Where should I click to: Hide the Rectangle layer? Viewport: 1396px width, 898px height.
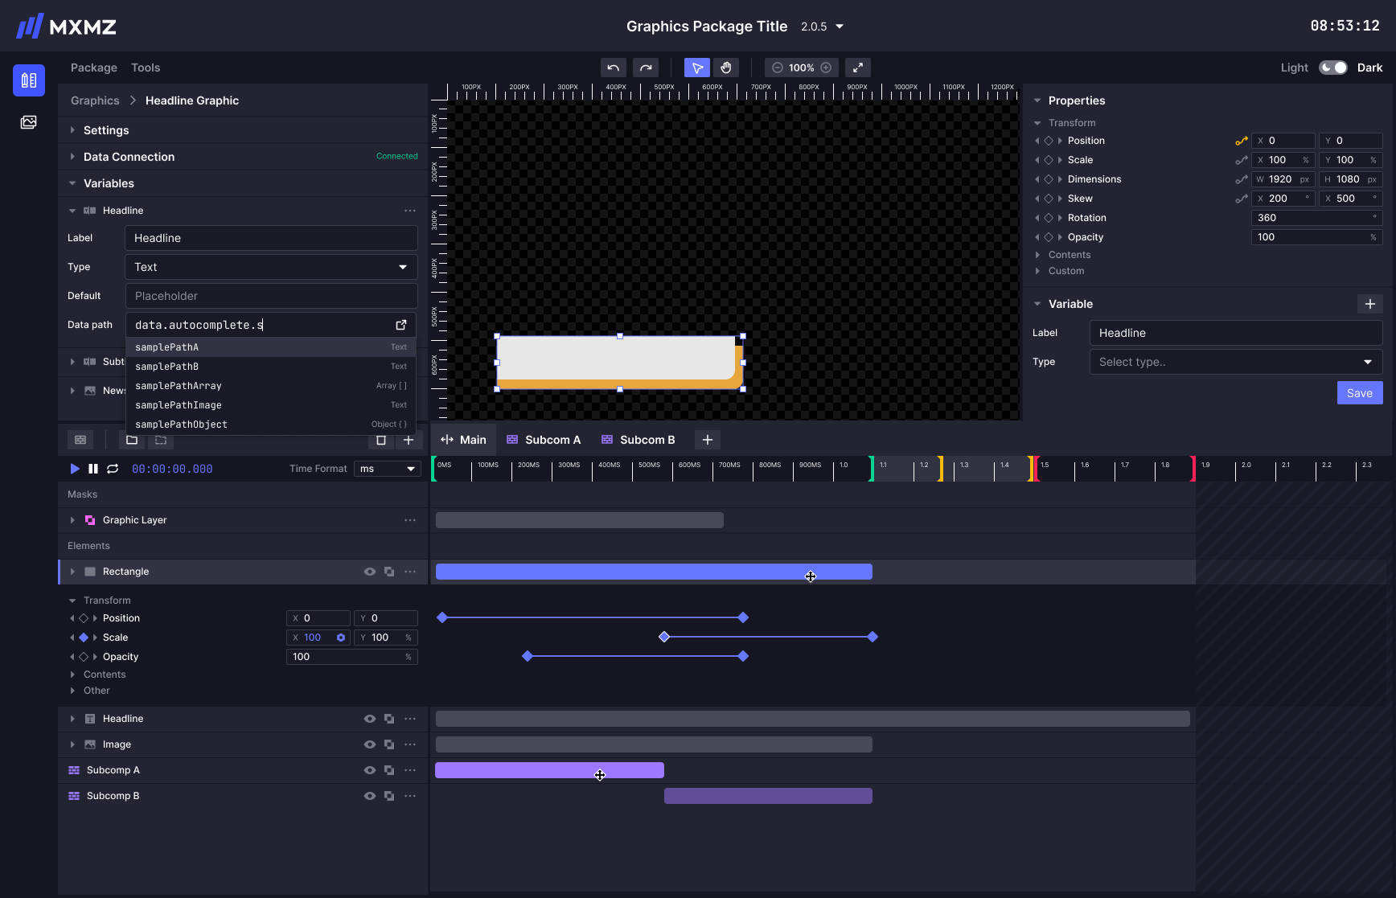(370, 572)
